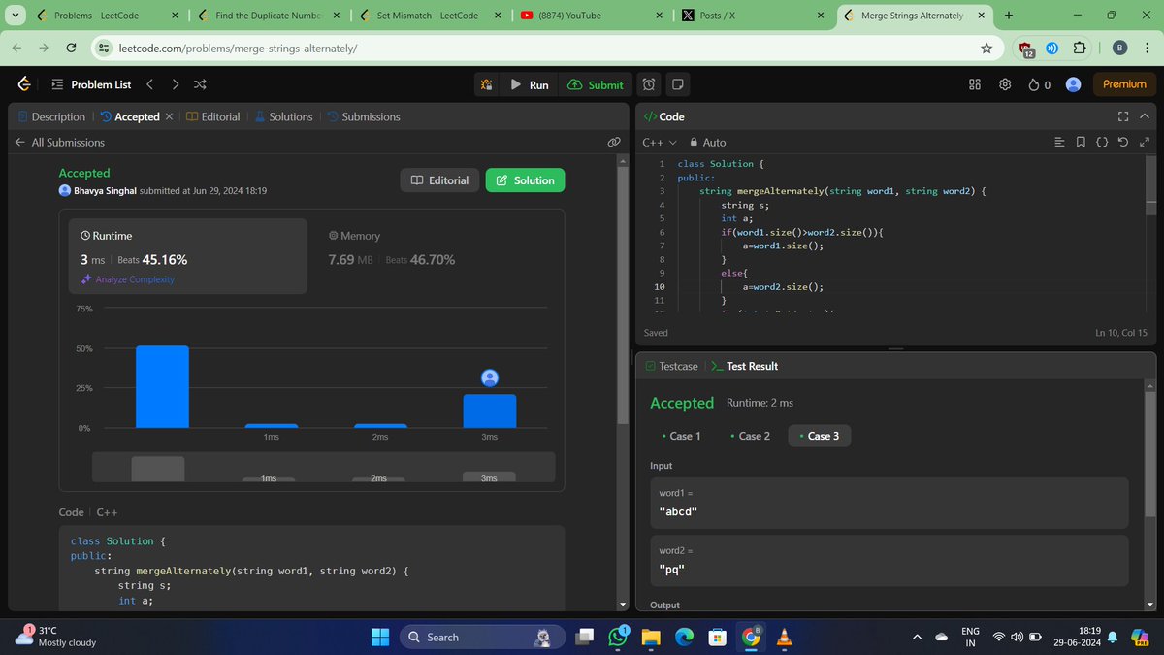Select Case 2 result
Image resolution: width=1164 pixels, height=655 pixels.
pyautogui.click(x=750, y=436)
